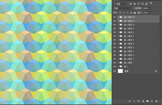Filter for shape layers icon
This screenshot has width=162, height=105.
tap(143, 4)
